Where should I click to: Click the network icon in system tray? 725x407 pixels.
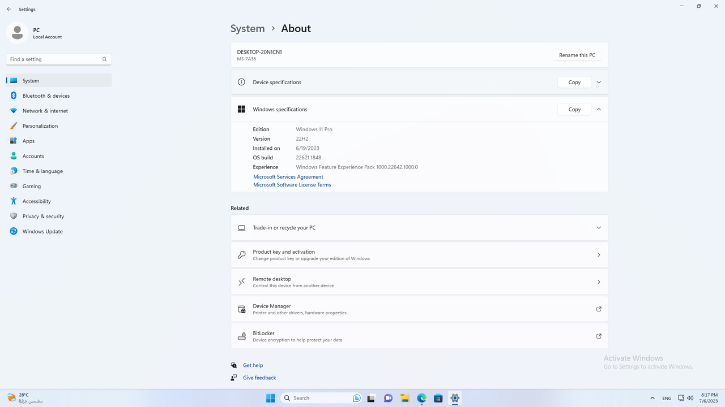coord(681,398)
